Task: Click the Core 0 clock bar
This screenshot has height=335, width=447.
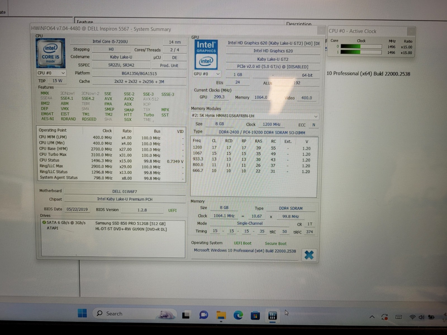Action: coord(361,47)
